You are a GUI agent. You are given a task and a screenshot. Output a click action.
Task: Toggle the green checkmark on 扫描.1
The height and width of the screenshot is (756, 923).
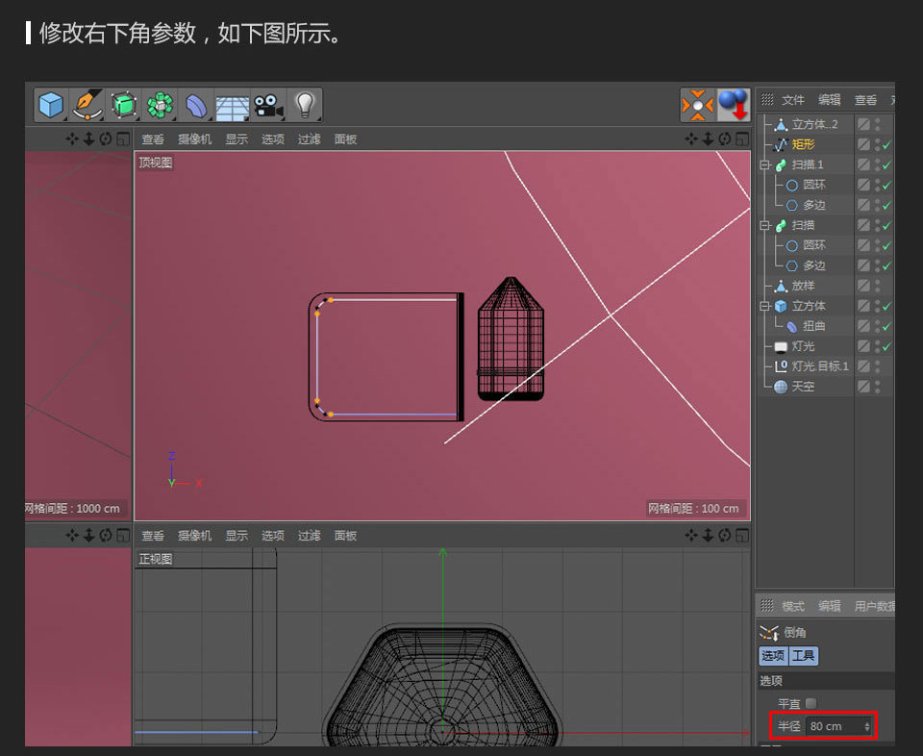[886, 164]
